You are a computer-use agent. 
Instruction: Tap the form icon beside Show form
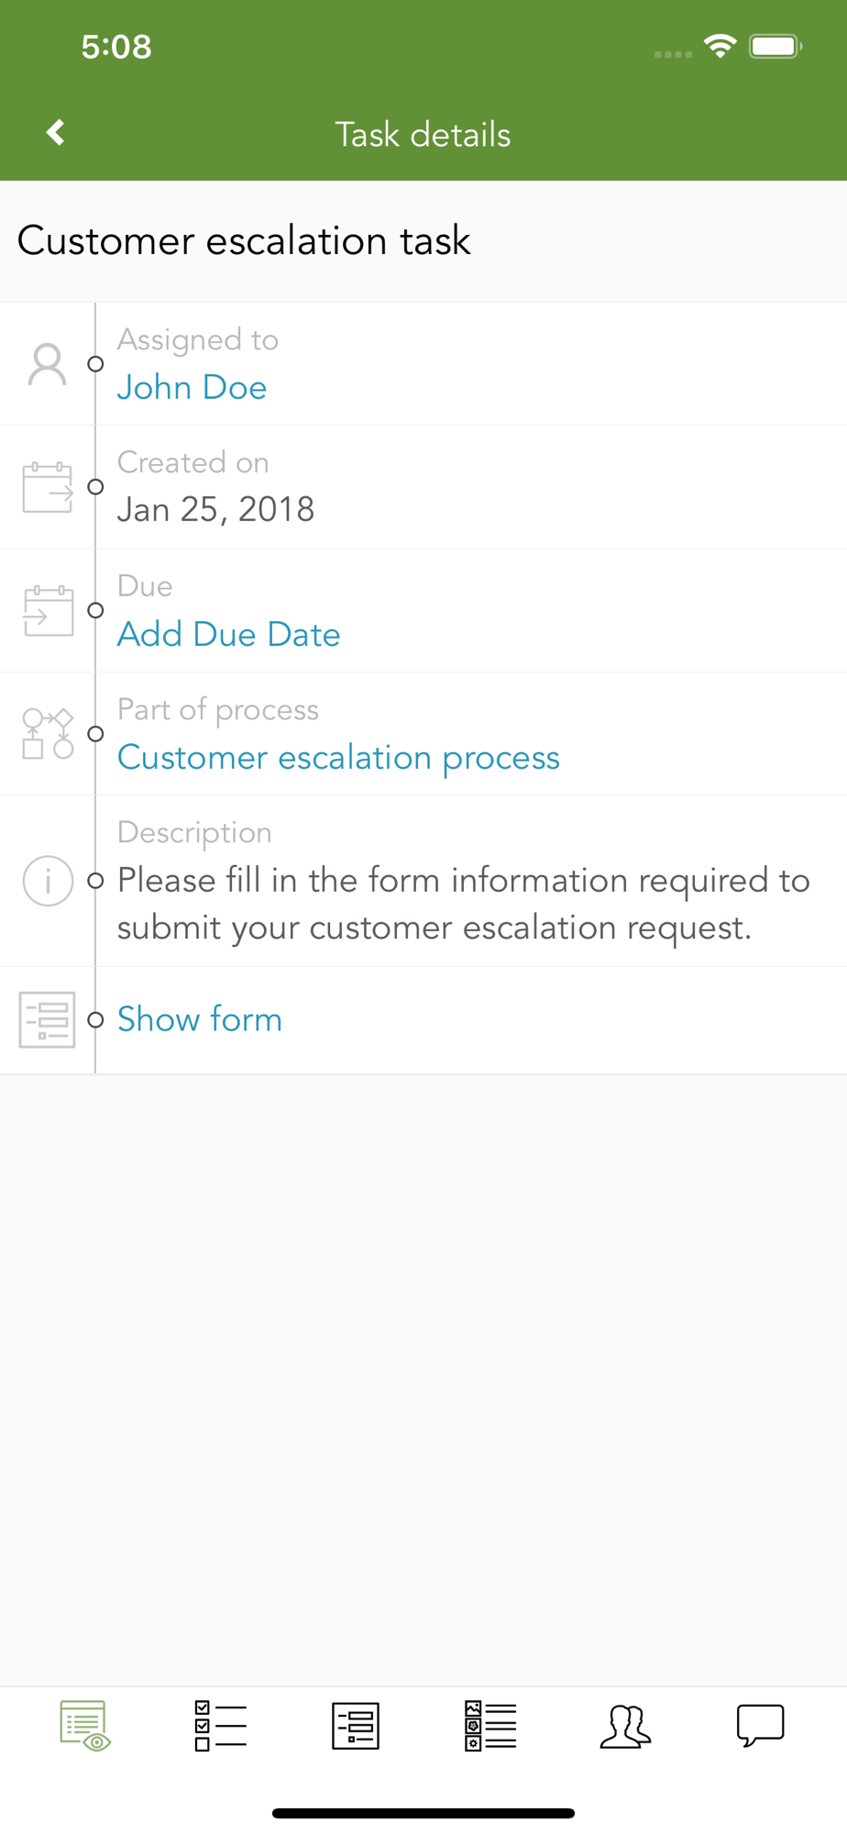tap(48, 1019)
